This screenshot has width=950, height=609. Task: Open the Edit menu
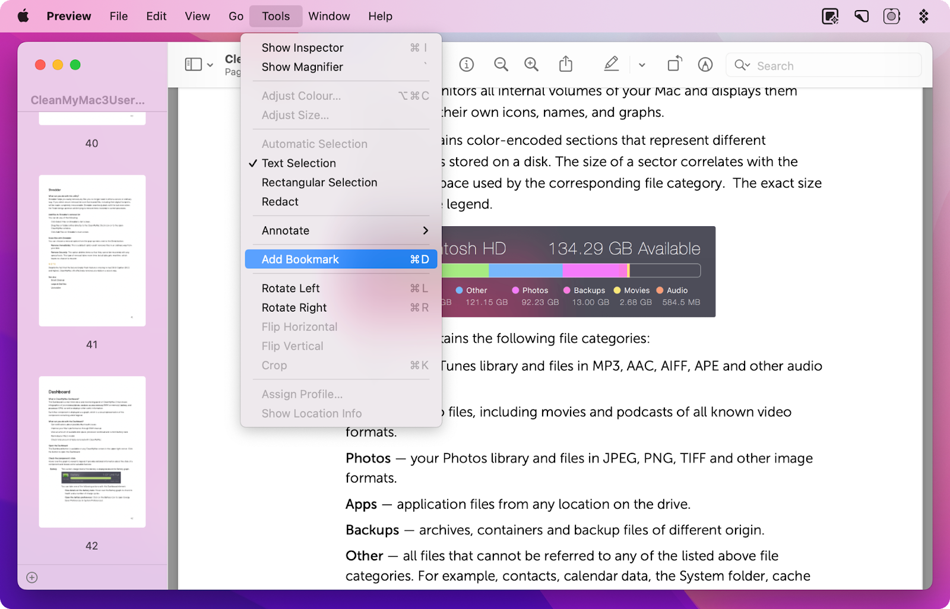tap(156, 16)
